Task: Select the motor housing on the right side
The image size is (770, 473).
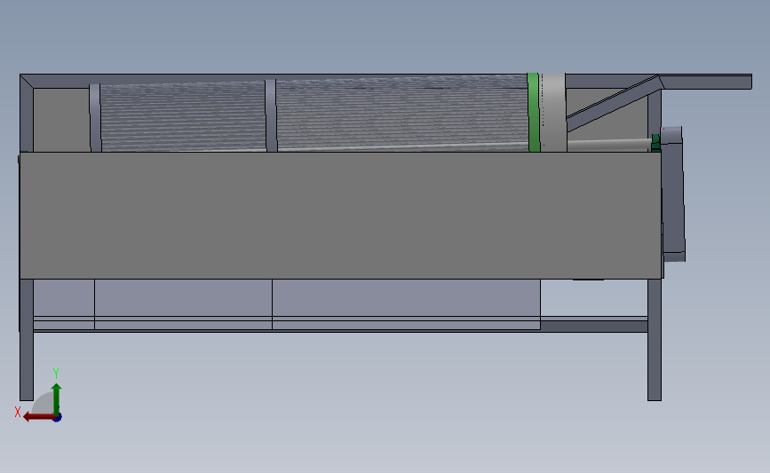Action: 673,193
